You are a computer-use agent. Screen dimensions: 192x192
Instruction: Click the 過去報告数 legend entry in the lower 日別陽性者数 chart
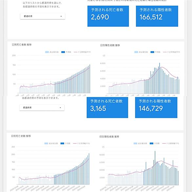[140, 144]
